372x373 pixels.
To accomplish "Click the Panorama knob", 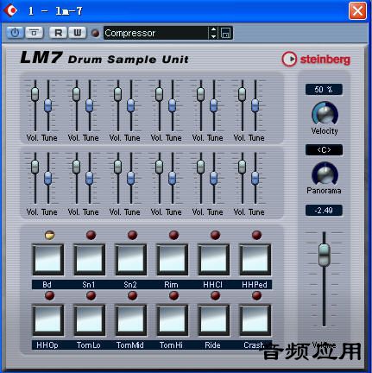I will (325, 174).
